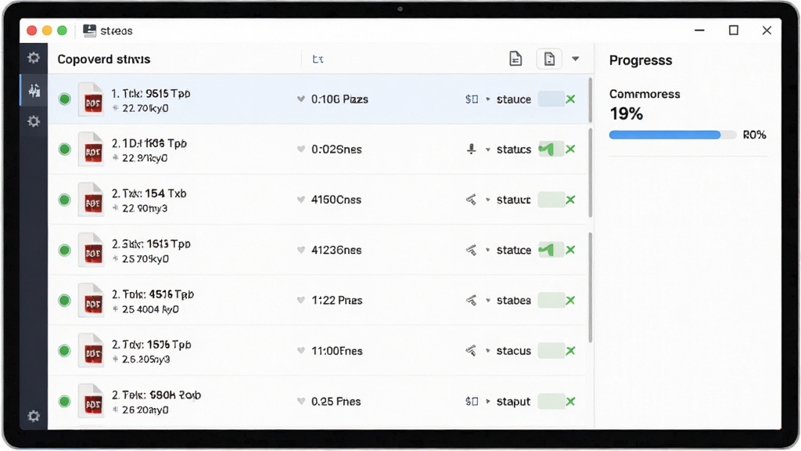Image resolution: width=801 pixels, height=451 pixels.
Task: Click the green zoom traffic light
Action: pos(63,31)
